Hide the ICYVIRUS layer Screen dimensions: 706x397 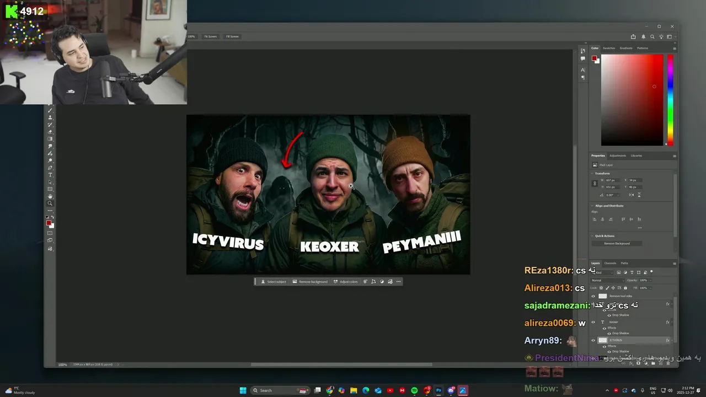click(x=593, y=340)
